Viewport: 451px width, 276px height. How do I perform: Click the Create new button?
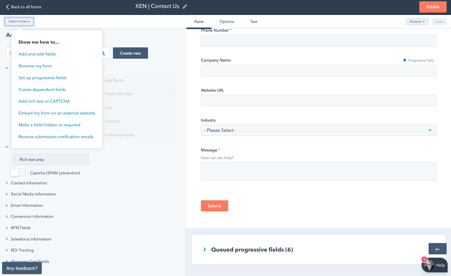131,53
